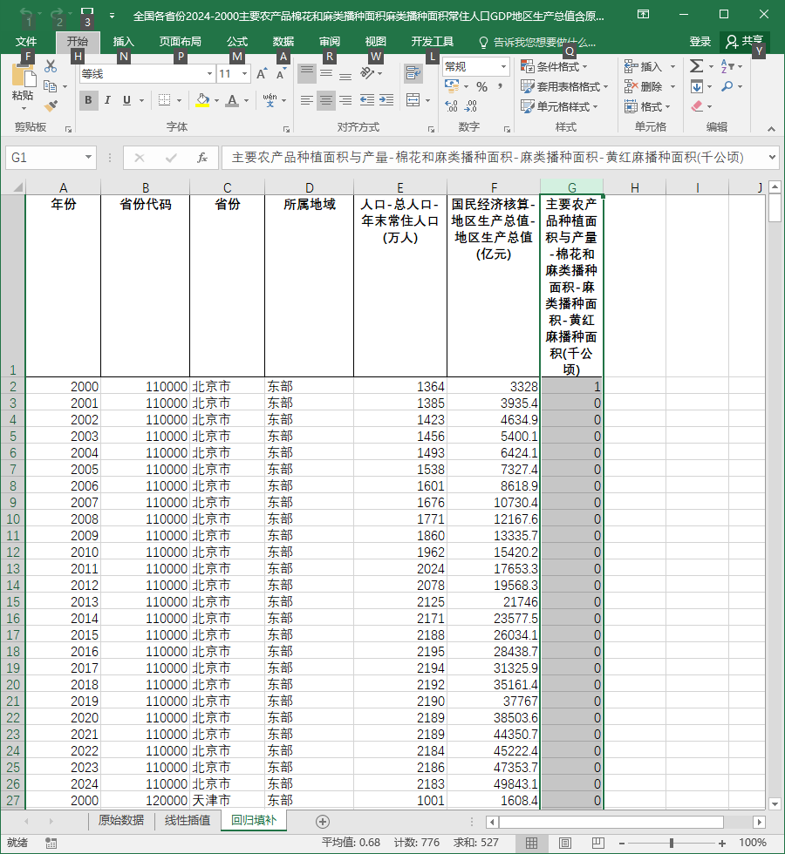
Task: Expand the Name Box dropdown arrow
Action: click(88, 158)
